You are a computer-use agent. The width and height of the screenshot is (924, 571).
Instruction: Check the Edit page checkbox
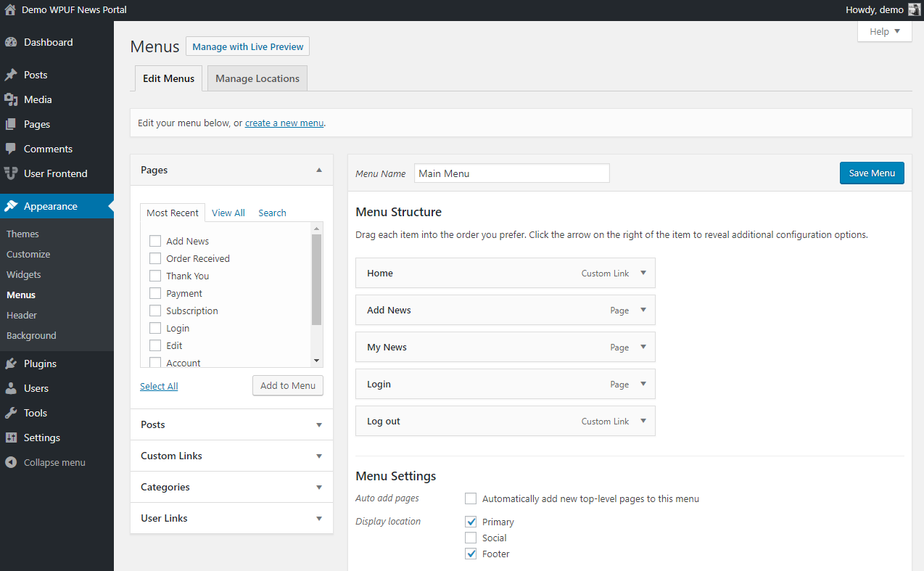(x=155, y=345)
